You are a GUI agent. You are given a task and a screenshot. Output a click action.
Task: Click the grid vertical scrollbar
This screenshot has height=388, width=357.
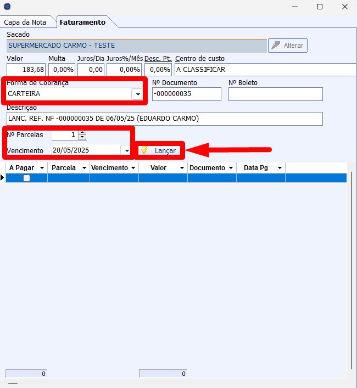click(x=352, y=271)
